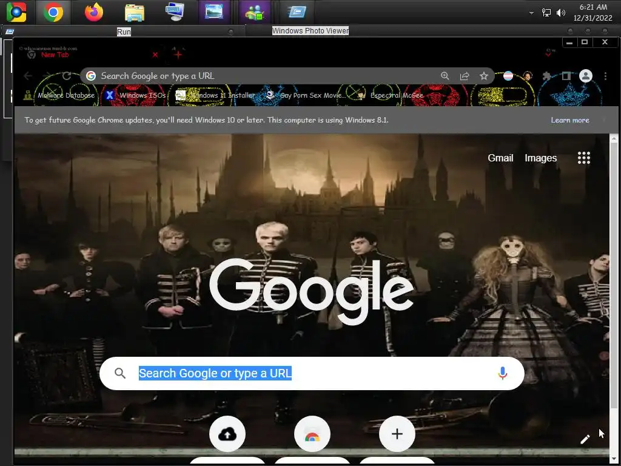Show hidden tray icons arrow

(x=531, y=13)
